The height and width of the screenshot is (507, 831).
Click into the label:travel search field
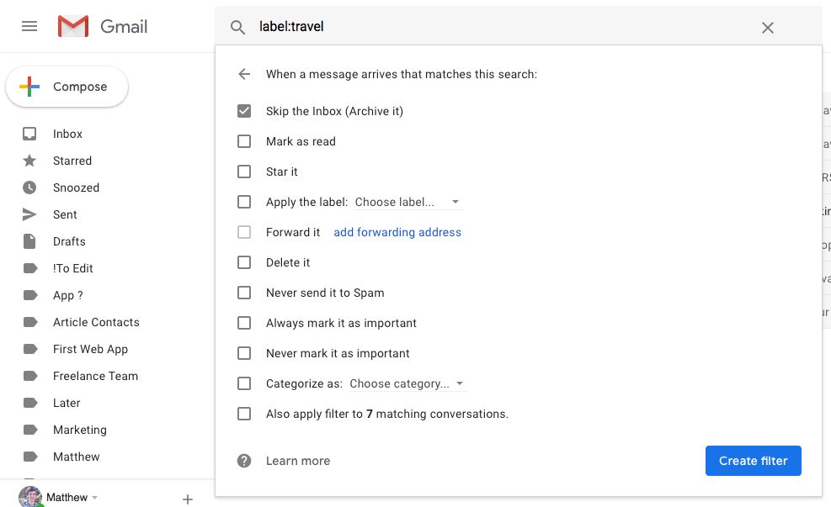tap(505, 27)
